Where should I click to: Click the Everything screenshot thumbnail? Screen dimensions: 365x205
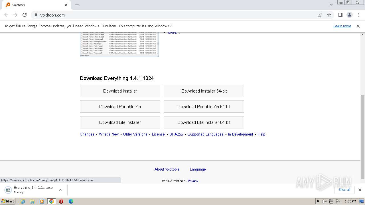coord(119,44)
